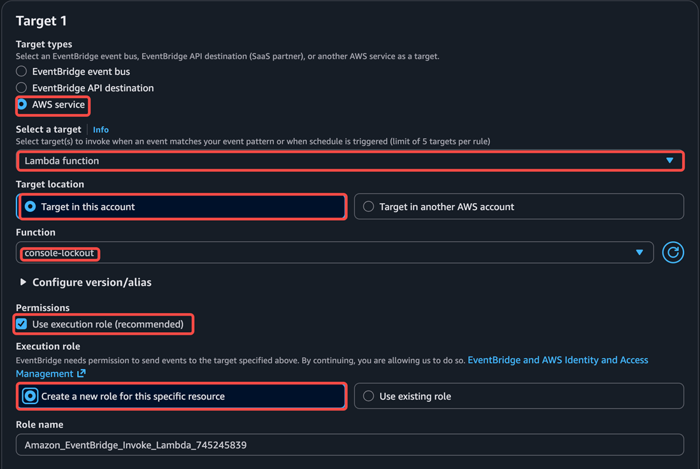The image size is (700, 469).
Task: Open EventBridge and AWS Identity and Access link
Action: pyautogui.click(x=557, y=360)
